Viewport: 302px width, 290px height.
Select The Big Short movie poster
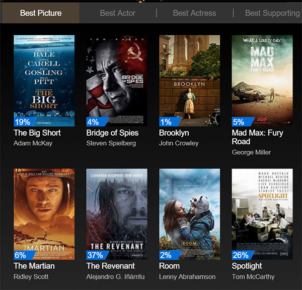[x=44, y=81]
